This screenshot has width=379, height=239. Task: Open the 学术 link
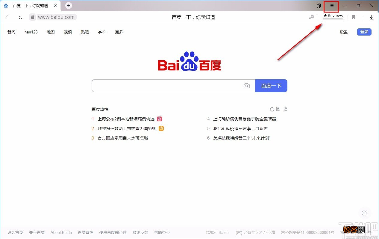pos(102,32)
